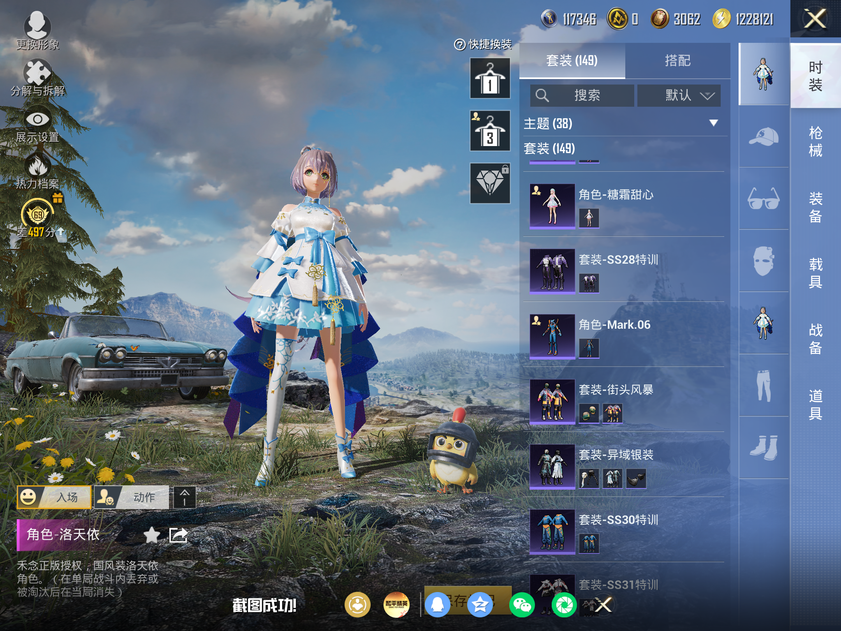Image resolution: width=841 pixels, height=631 pixels.
Task: Switch to the 枪械 side tab
Action: pyautogui.click(x=815, y=142)
